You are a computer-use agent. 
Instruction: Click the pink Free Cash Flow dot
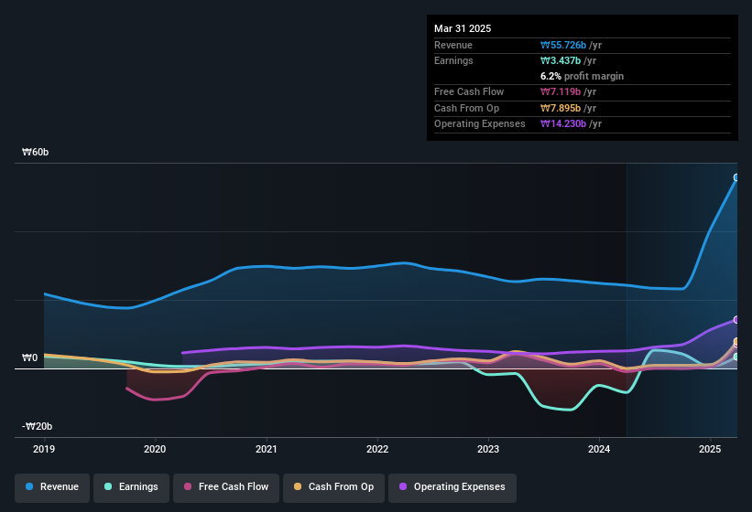[x=188, y=486]
